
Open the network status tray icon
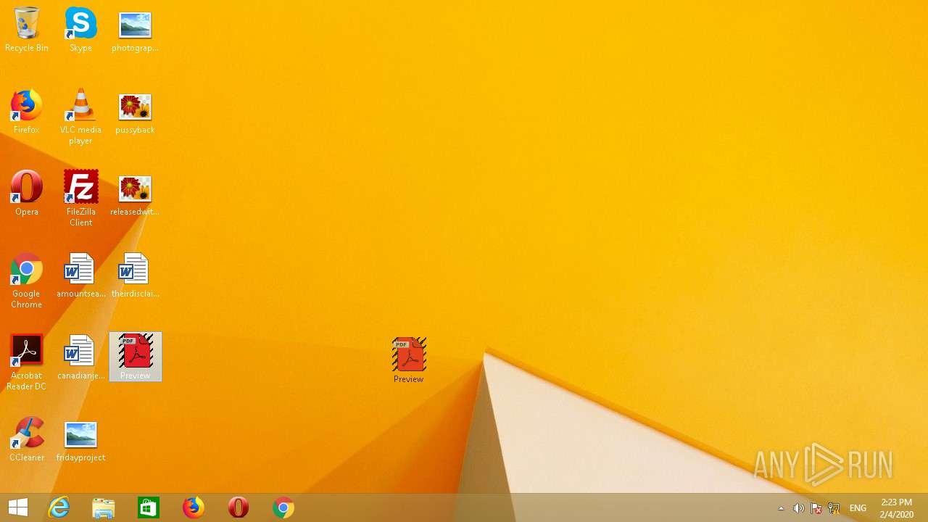click(834, 508)
